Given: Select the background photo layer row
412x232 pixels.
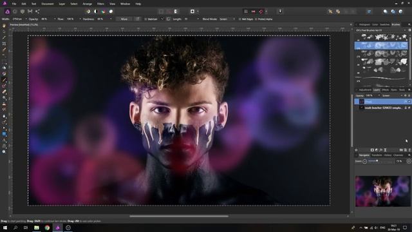Looking at the screenshot, I should point(382,108).
